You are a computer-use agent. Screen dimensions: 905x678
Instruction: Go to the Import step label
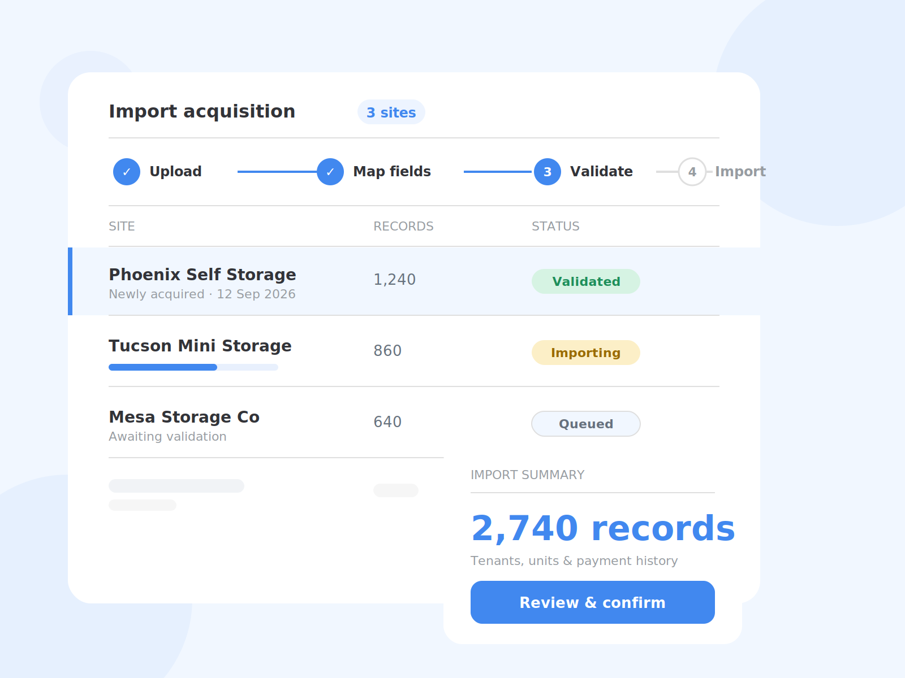pos(740,172)
